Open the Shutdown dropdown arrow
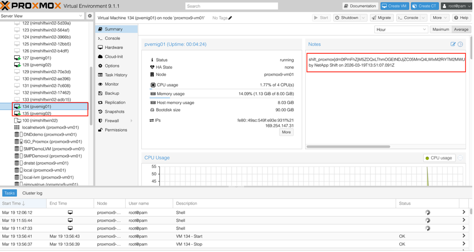 pos(364,18)
